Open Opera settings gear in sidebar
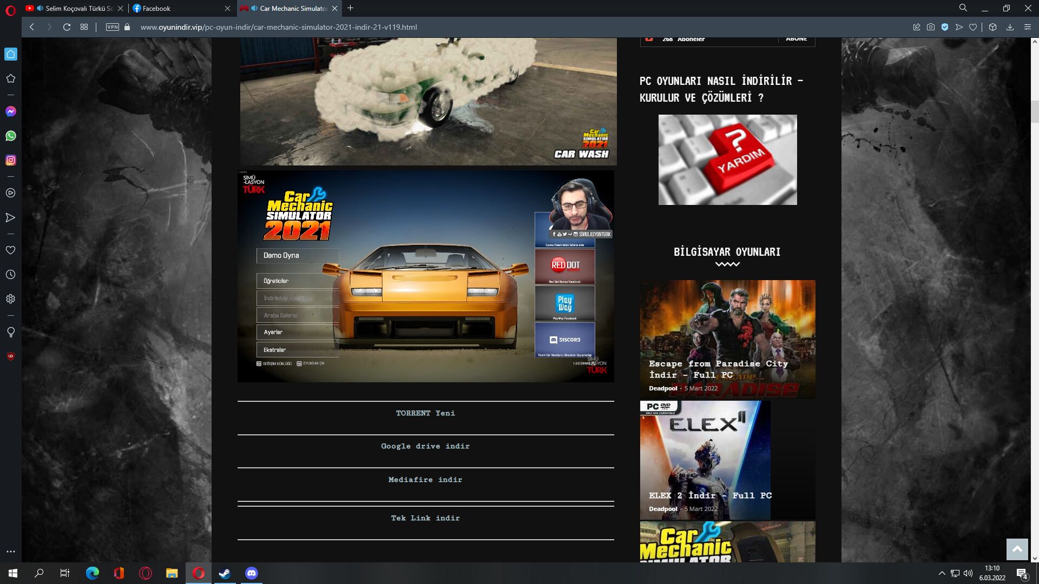Viewport: 1039px width, 584px height. [10, 299]
